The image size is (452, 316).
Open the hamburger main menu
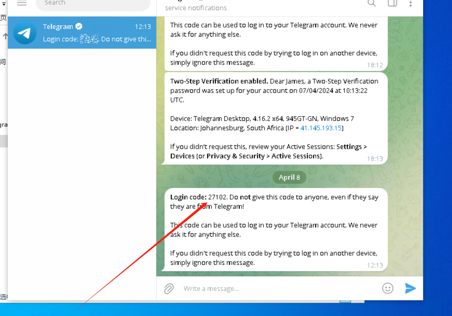(22, 3)
